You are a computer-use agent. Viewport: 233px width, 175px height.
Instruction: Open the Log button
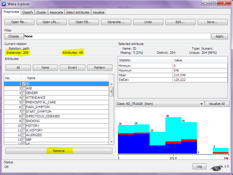click(x=199, y=167)
